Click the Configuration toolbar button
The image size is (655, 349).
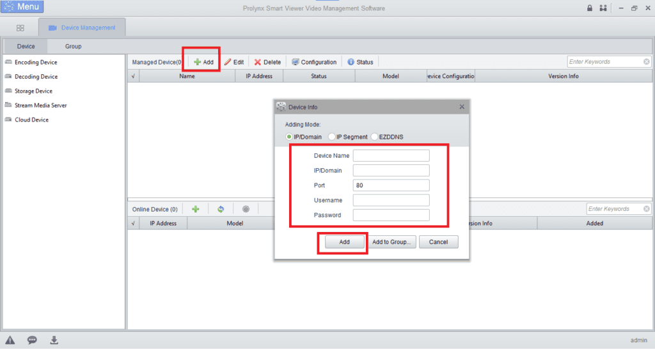click(314, 62)
